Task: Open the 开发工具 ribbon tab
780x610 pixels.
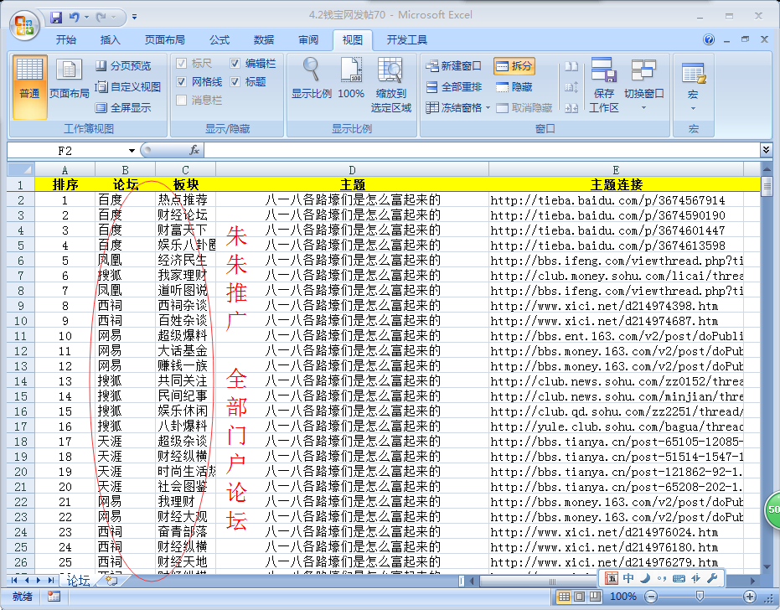Action: [407, 40]
